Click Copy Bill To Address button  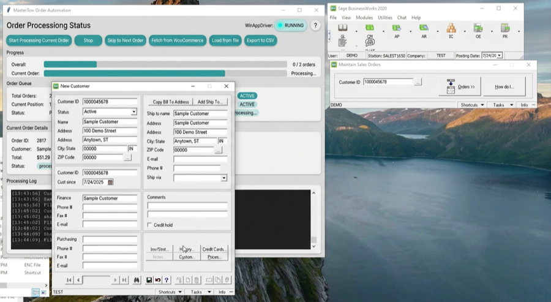click(171, 102)
